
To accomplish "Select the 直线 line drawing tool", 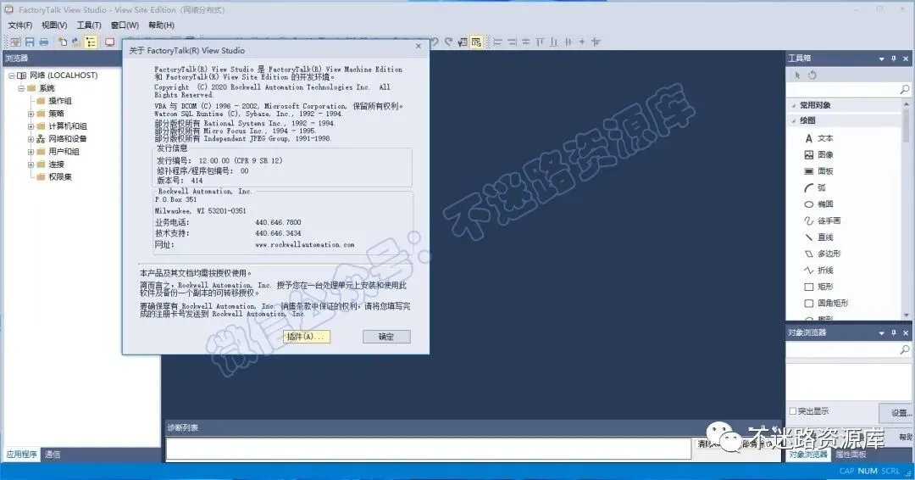I will 818,237.
